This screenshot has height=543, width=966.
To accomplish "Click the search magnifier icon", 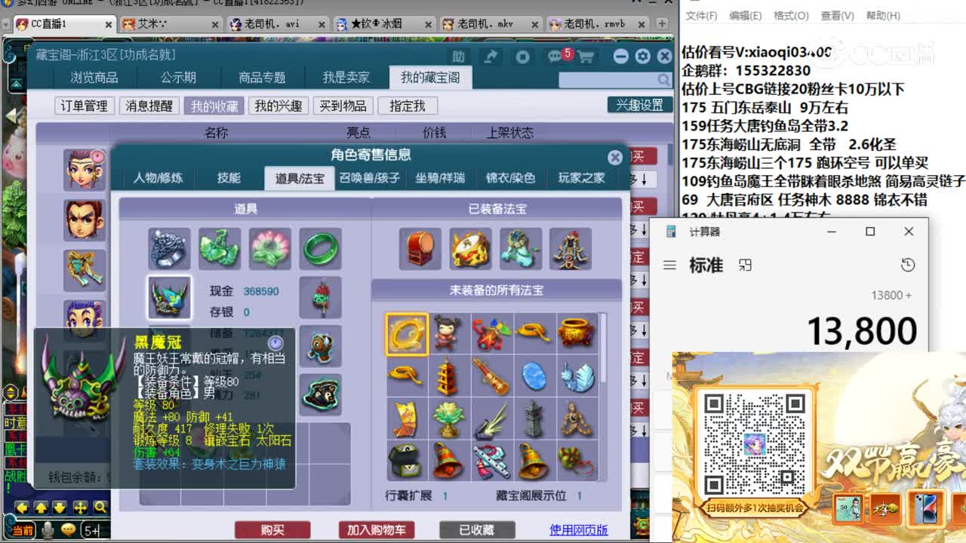I will pos(663,79).
